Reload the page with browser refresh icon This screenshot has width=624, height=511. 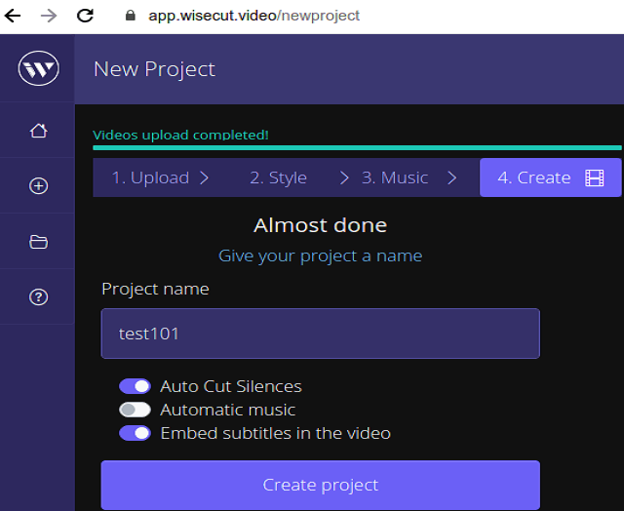pyautogui.click(x=85, y=16)
